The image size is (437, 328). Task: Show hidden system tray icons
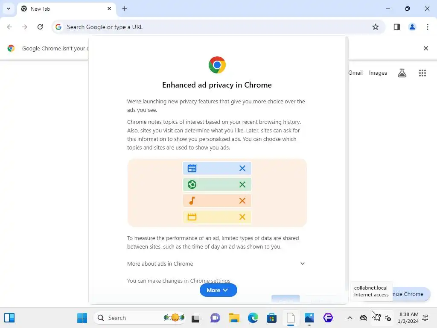tap(350, 318)
